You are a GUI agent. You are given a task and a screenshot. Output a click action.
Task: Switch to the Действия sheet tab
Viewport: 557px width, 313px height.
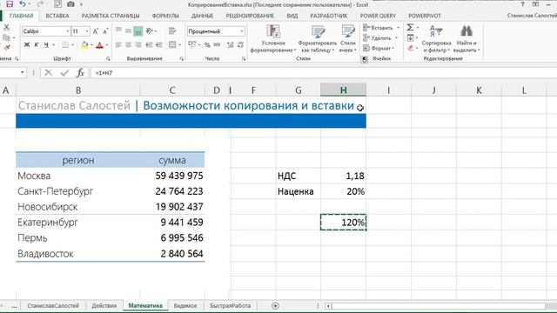[104, 305]
